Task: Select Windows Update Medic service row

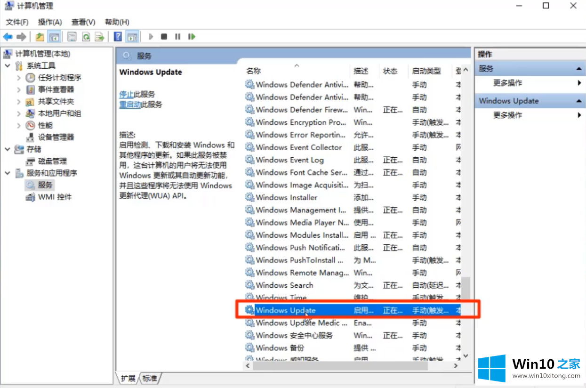Action: (x=353, y=323)
